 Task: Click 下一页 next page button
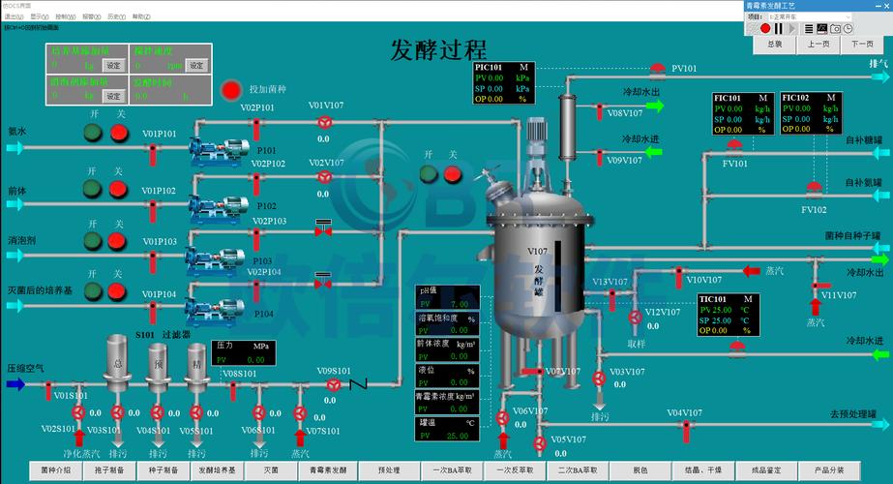[x=861, y=44]
